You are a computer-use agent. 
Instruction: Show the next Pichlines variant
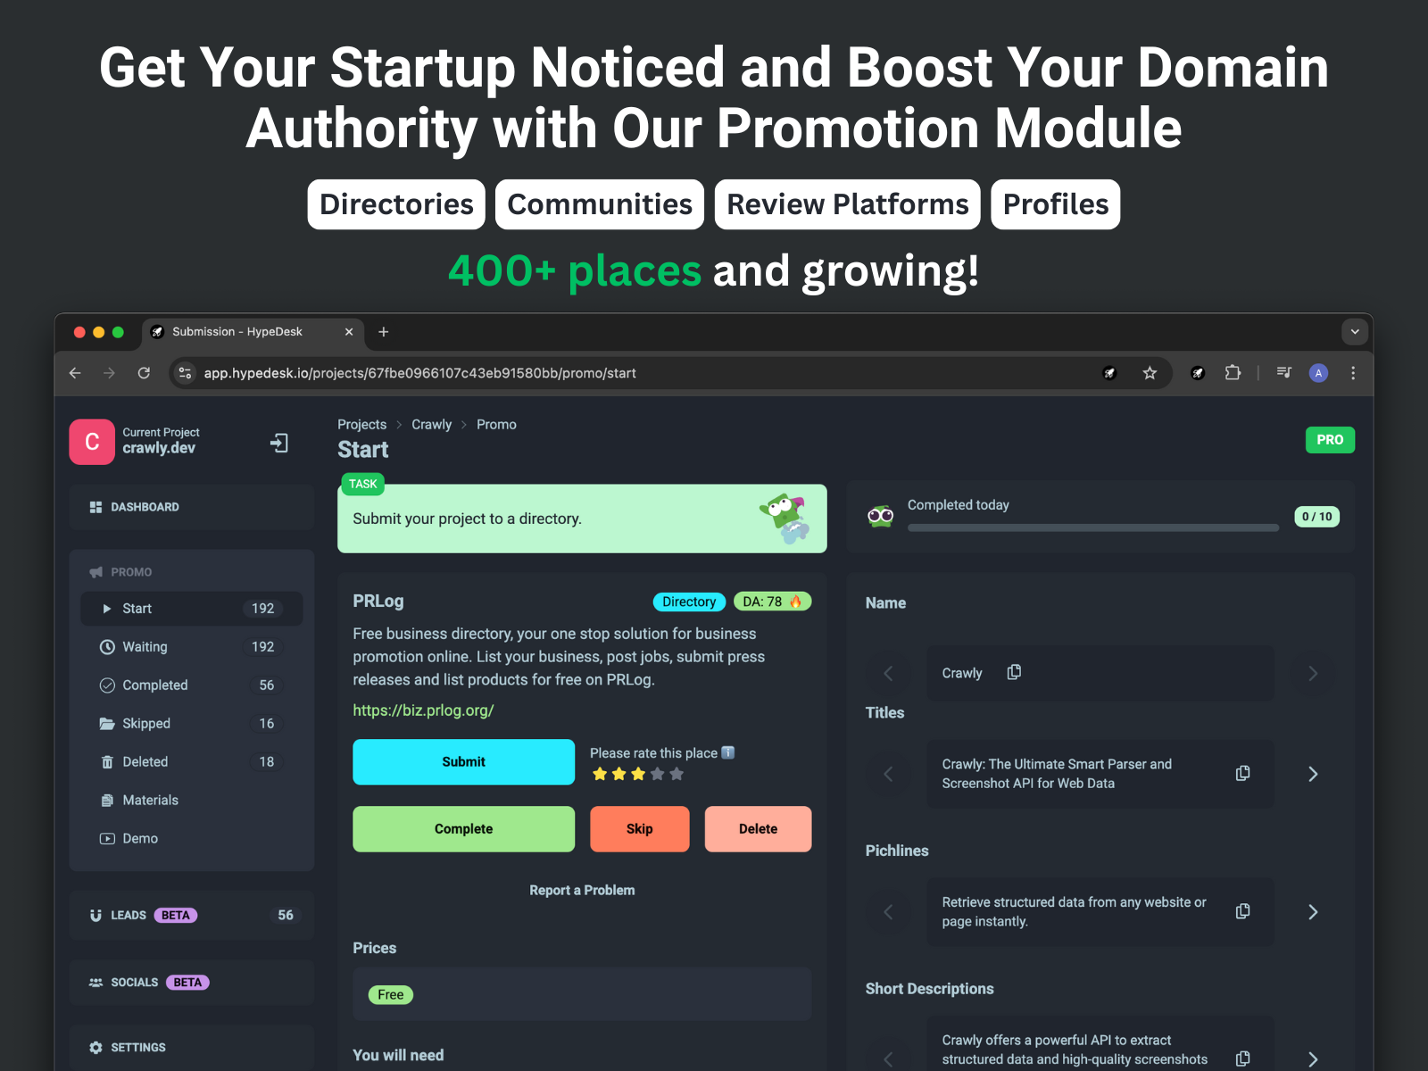tap(1312, 911)
